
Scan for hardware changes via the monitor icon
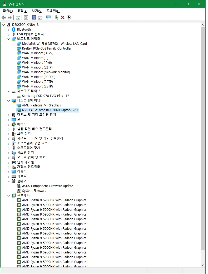[48, 17]
